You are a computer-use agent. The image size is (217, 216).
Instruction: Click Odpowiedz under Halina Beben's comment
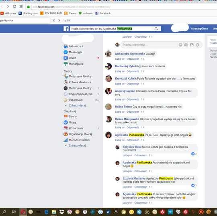point(133,112)
